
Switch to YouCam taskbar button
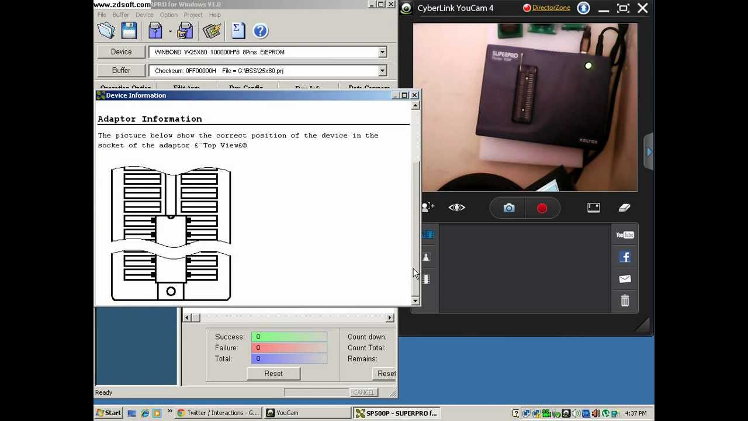(307, 413)
